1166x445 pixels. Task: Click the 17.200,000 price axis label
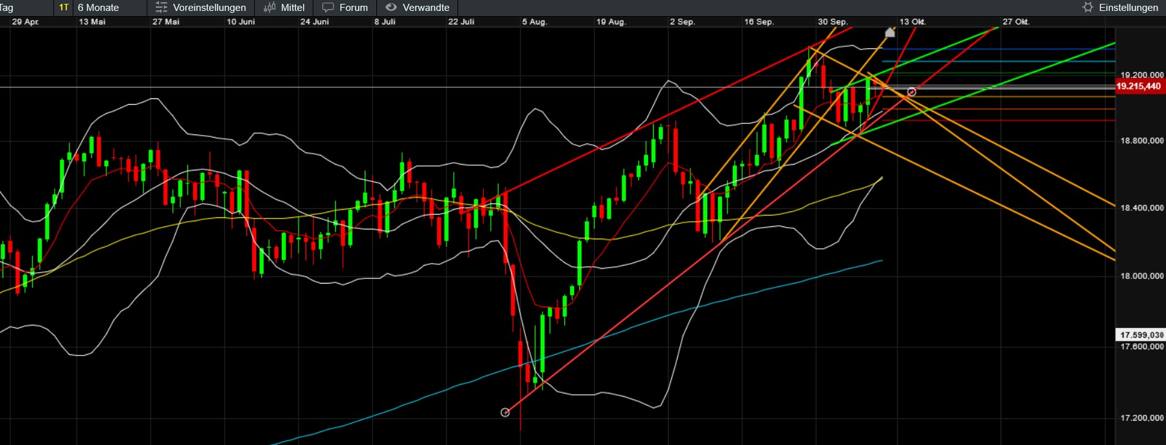pyautogui.click(x=1142, y=419)
